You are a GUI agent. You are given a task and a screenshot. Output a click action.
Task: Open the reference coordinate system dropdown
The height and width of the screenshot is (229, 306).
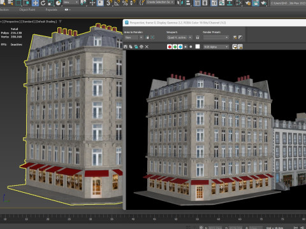click(x=71, y=3)
